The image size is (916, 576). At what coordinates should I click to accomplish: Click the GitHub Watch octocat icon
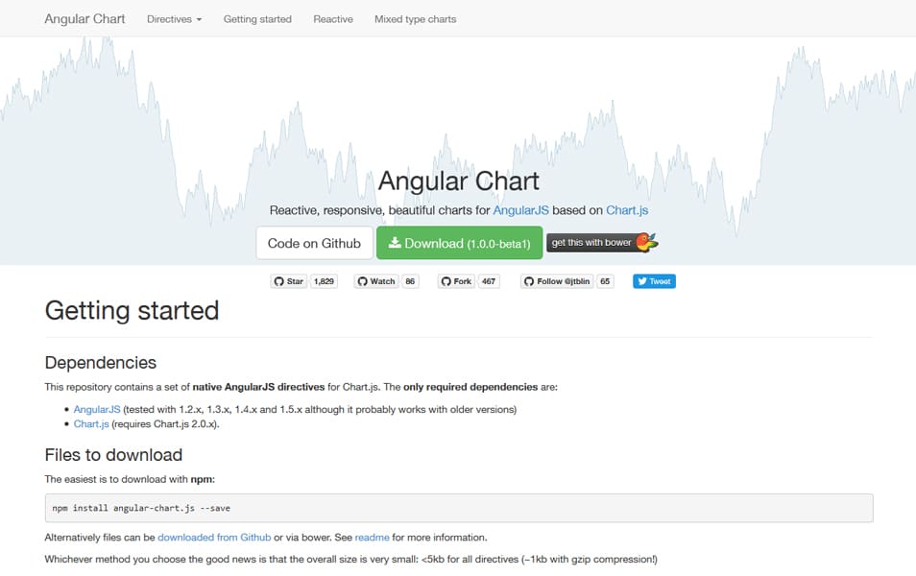(x=362, y=281)
